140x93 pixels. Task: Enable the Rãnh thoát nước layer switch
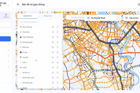57,78
